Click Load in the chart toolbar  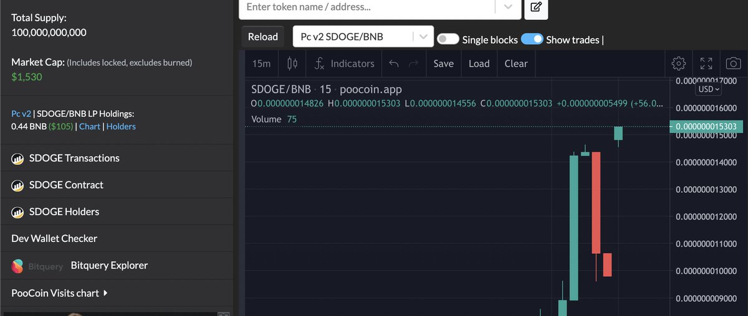click(x=479, y=63)
